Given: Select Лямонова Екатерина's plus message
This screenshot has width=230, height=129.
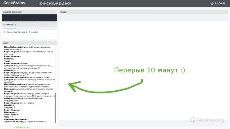Looking at the screenshot, I should coord(17,119).
